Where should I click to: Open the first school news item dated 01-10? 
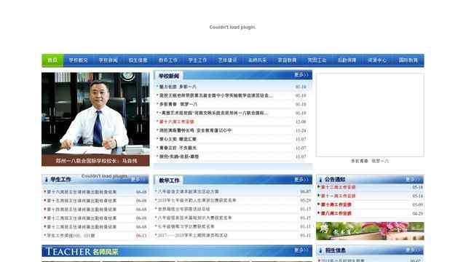(x=178, y=87)
